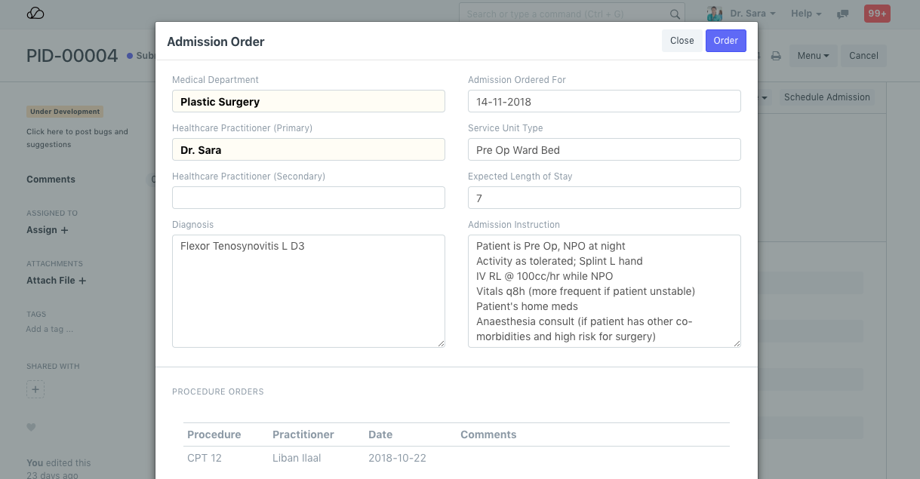
Task: Expand the Dr. Sara user dropdown
Action: click(x=752, y=14)
